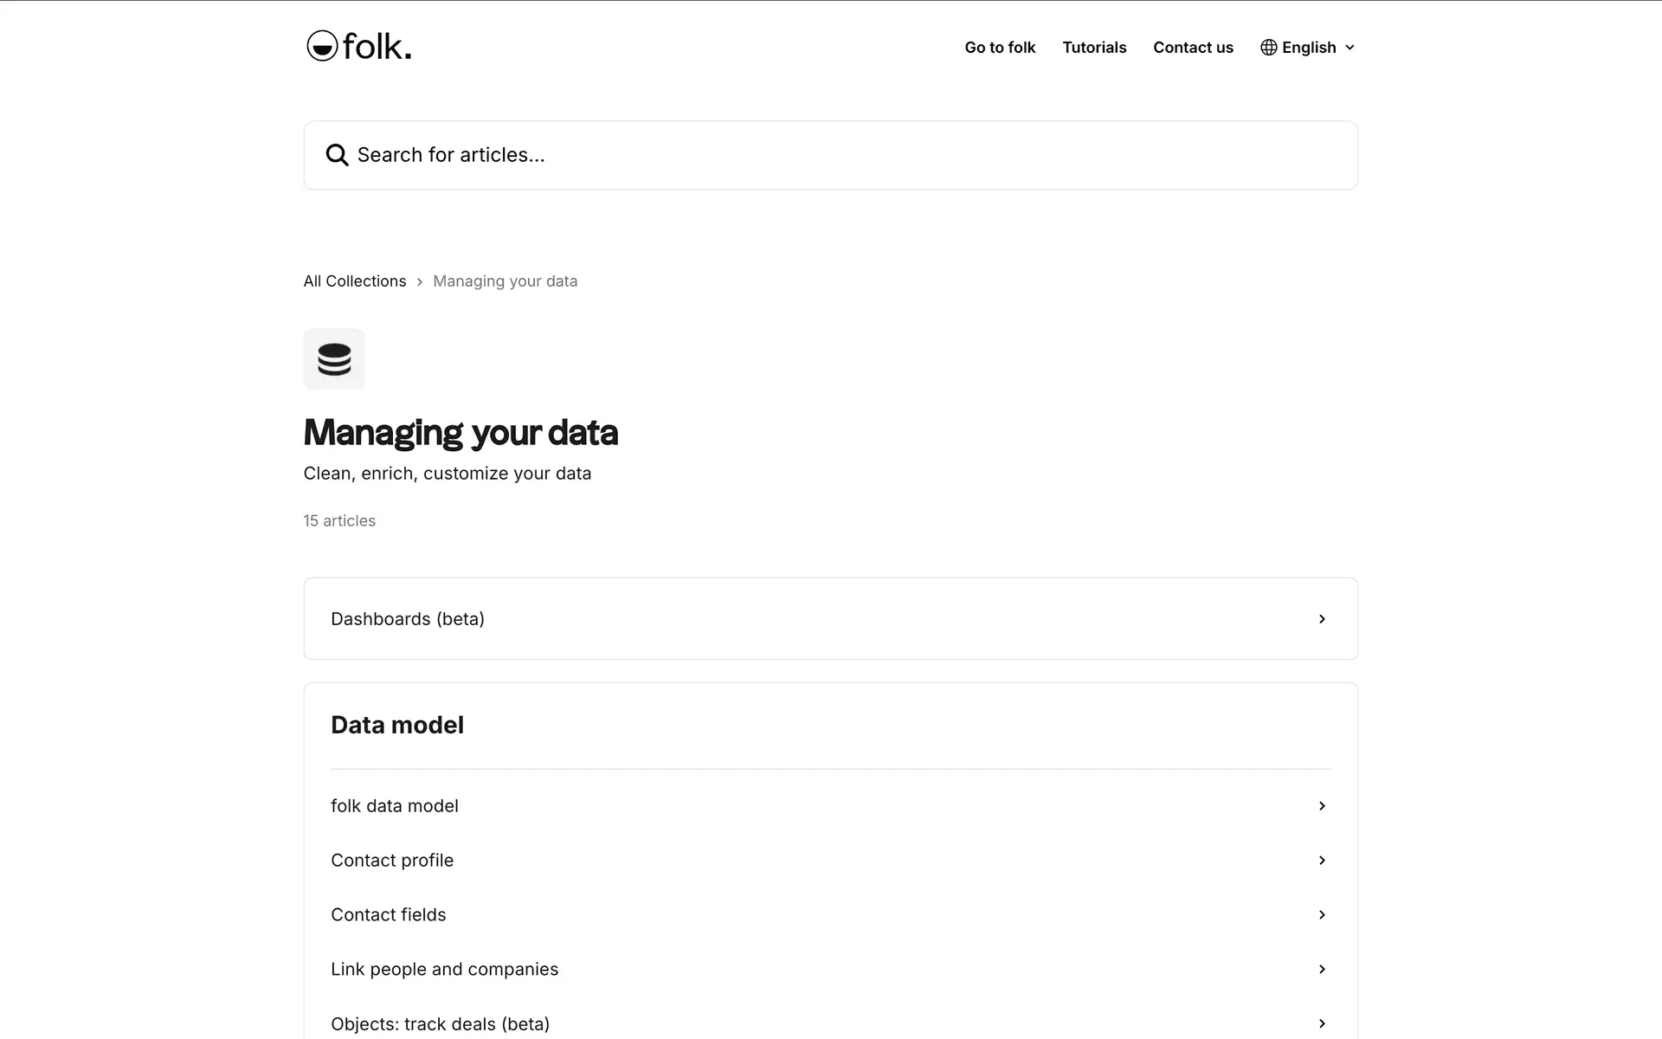The image size is (1662, 1039).
Task: Click the globe language icon
Action: tap(1268, 48)
